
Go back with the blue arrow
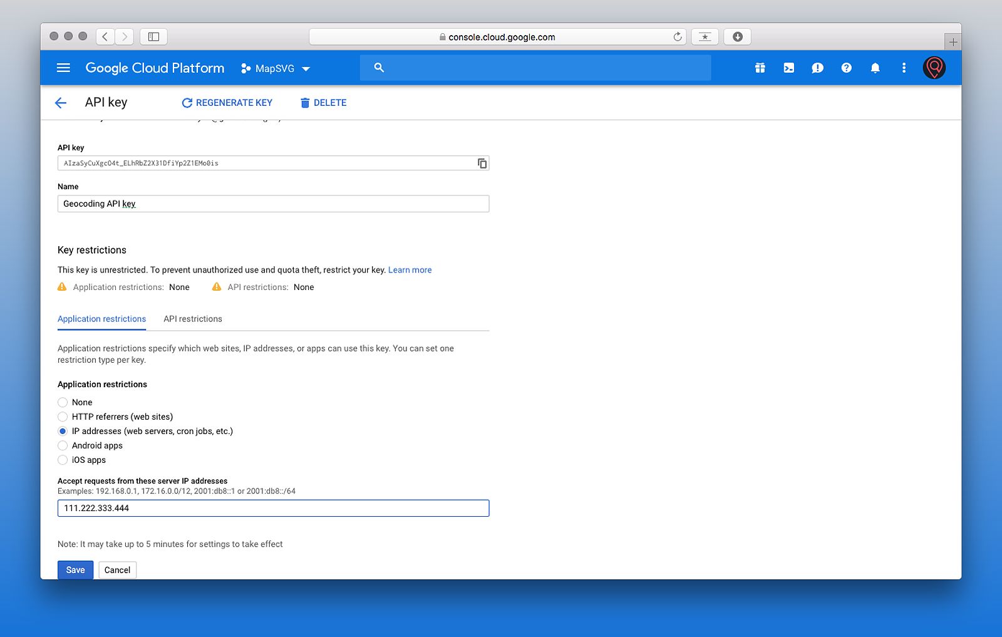tap(61, 103)
